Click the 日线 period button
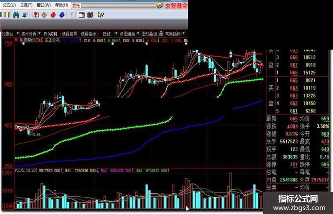333x214 pixels. (x=107, y=34)
